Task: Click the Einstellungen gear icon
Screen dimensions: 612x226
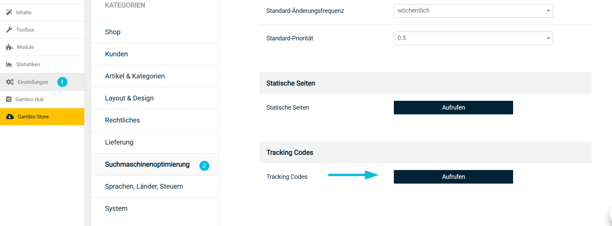Action: 9,82
